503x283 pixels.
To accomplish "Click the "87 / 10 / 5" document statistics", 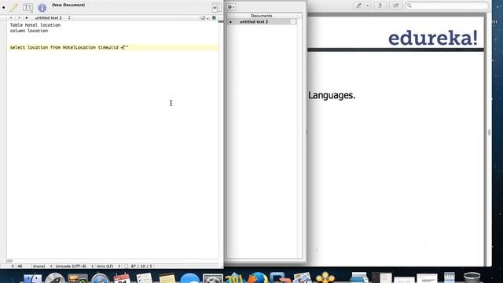I will click(x=141, y=266).
